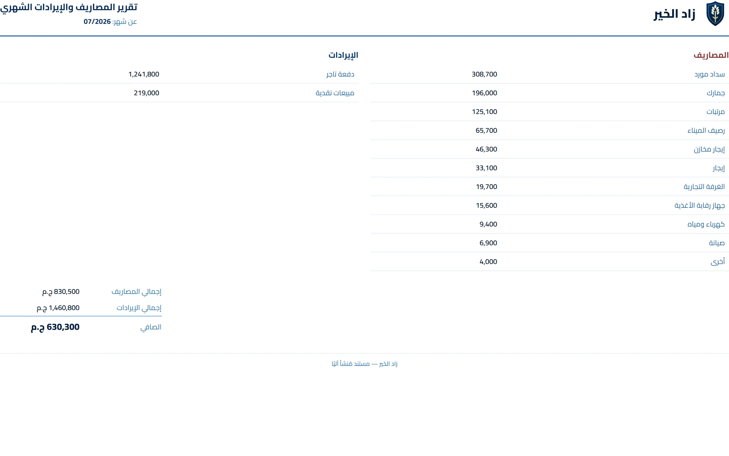Select the جهاز رقابة الأغذية expense label
The height and width of the screenshot is (456, 729).
pos(699,205)
